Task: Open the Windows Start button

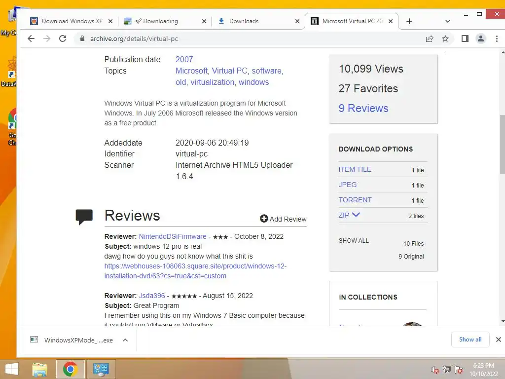Action: point(12,369)
